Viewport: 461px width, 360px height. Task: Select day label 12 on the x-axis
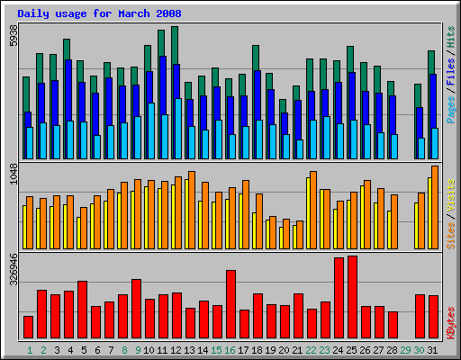tap(176, 350)
